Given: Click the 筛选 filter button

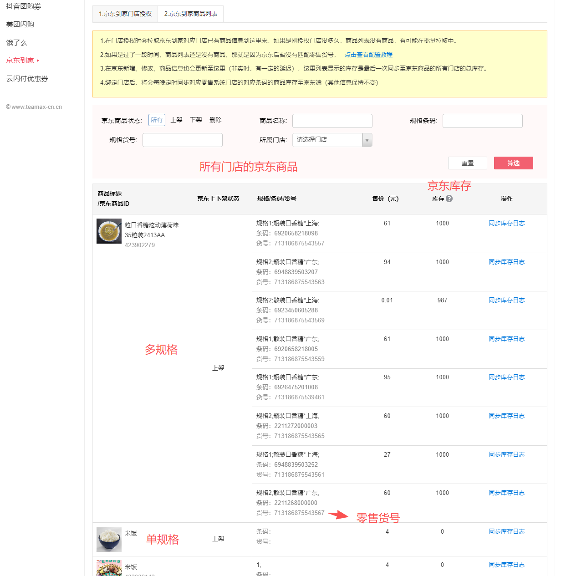Looking at the screenshot, I should (x=513, y=163).
